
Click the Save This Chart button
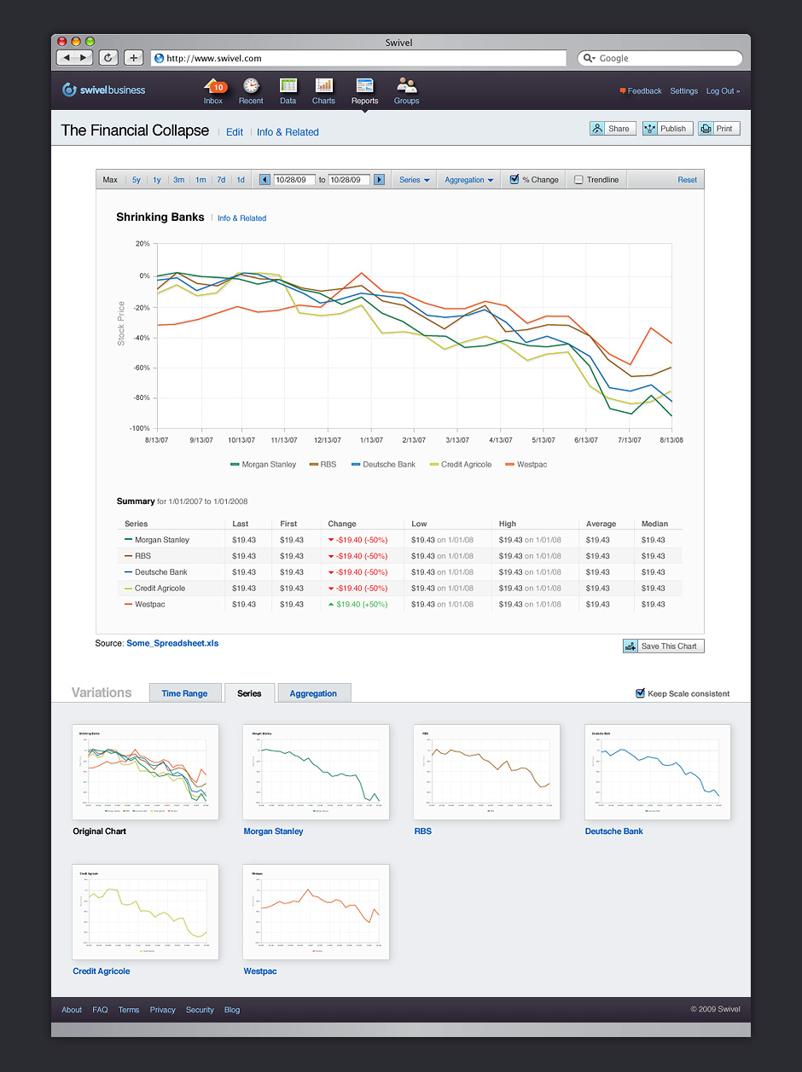coord(663,646)
